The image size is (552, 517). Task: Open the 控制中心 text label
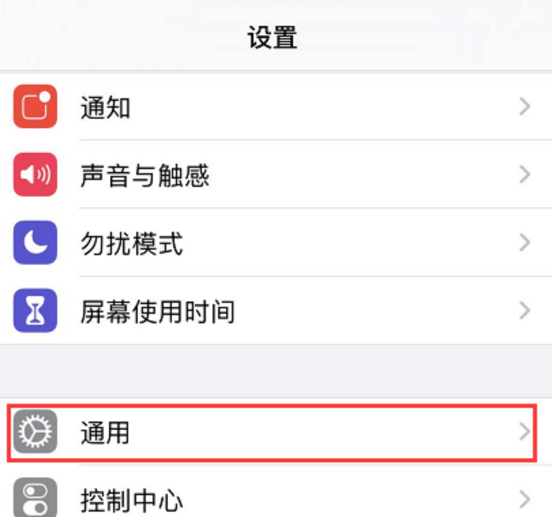click(x=132, y=500)
